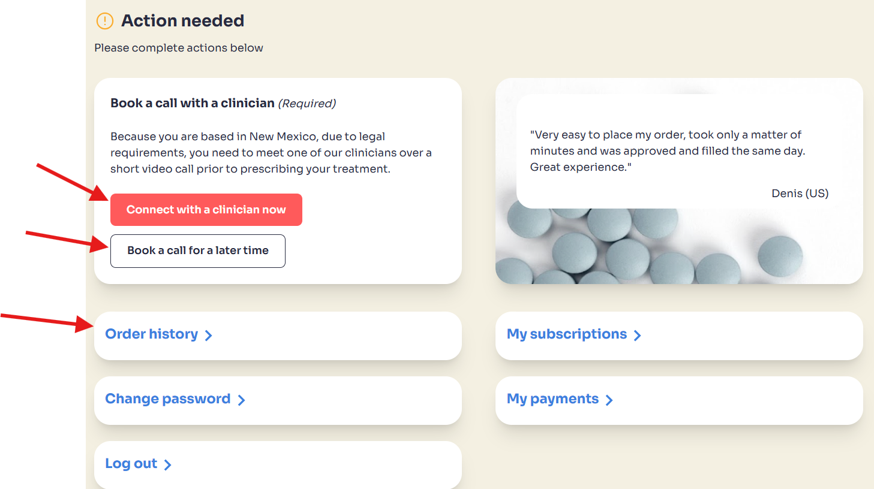
Task: Click the chevron arrow after Change password
Action: coord(242,400)
